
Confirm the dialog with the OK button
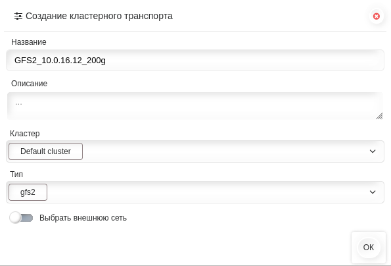click(368, 248)
